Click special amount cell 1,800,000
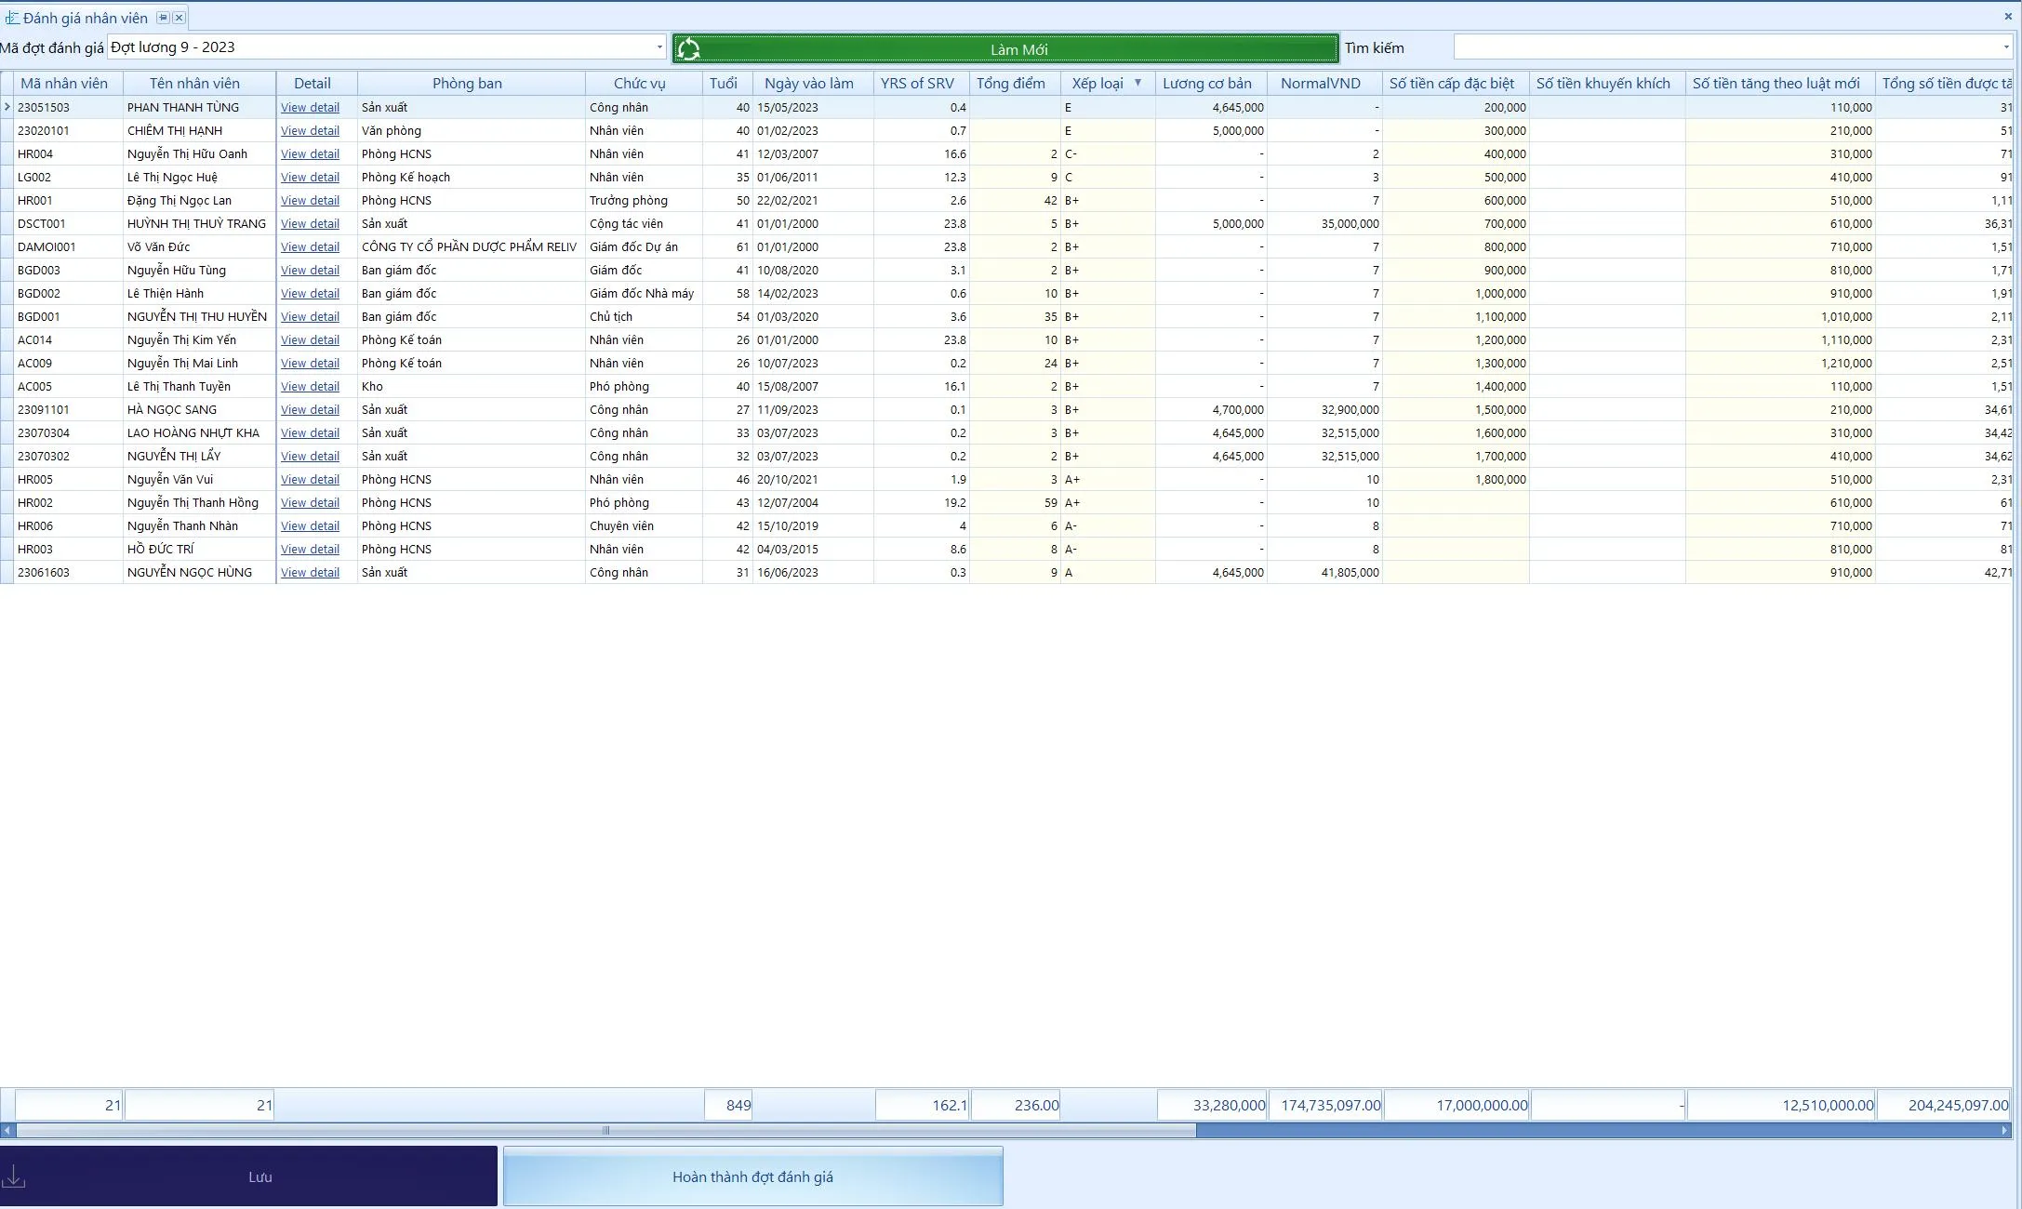Screen dimensions: 2022x1209 pos(1456,480)
